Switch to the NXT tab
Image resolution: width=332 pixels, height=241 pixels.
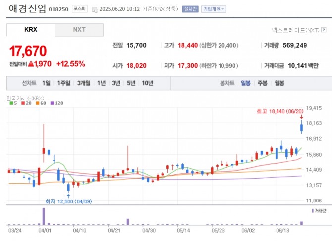point(79,30)
